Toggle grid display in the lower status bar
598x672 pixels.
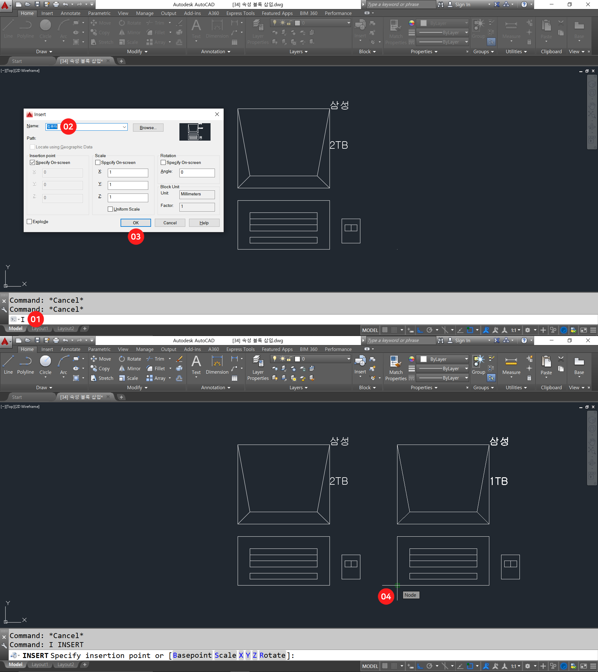click(x=385, y=666)
